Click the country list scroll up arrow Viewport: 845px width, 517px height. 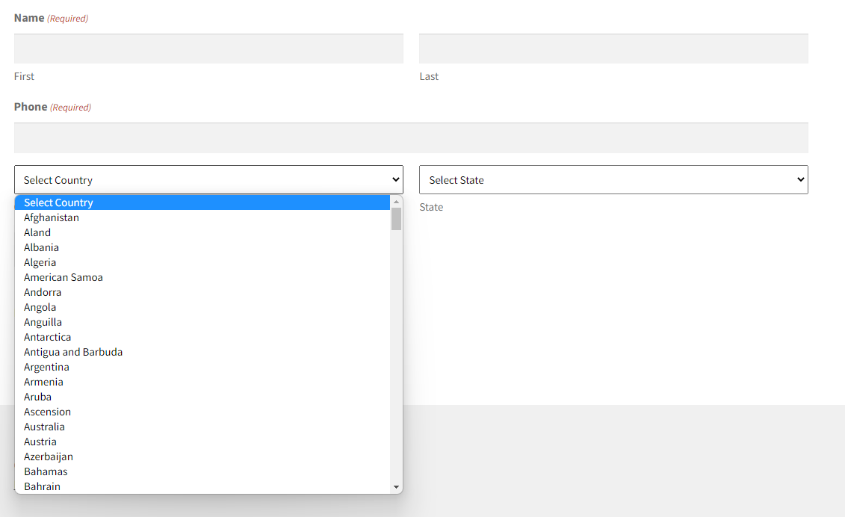[396, 202]
